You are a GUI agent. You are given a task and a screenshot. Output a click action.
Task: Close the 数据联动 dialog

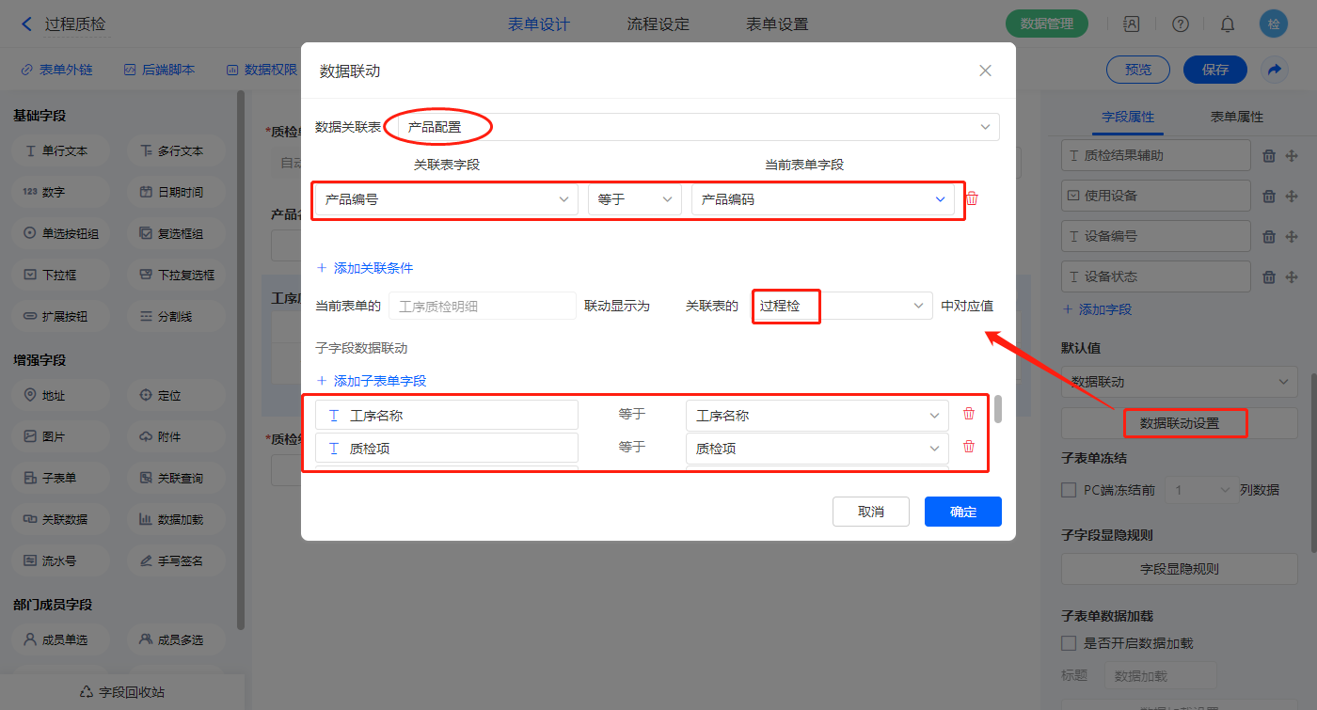pos(985,71)
